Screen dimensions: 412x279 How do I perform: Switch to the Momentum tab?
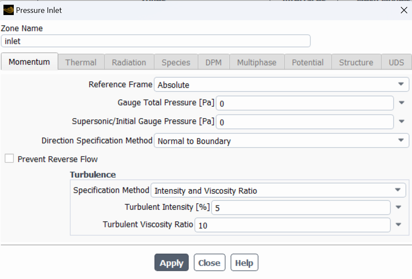click(x=29, y=62)
